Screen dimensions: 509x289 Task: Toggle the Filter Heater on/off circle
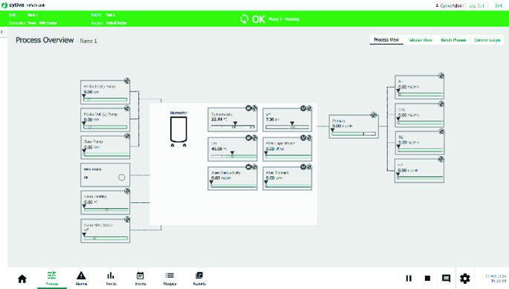(121, 178)
